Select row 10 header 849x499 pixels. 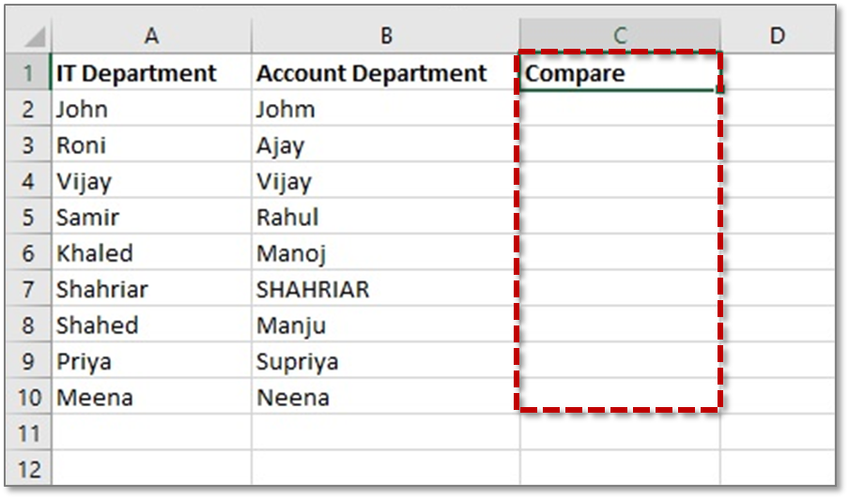point(29,396)
